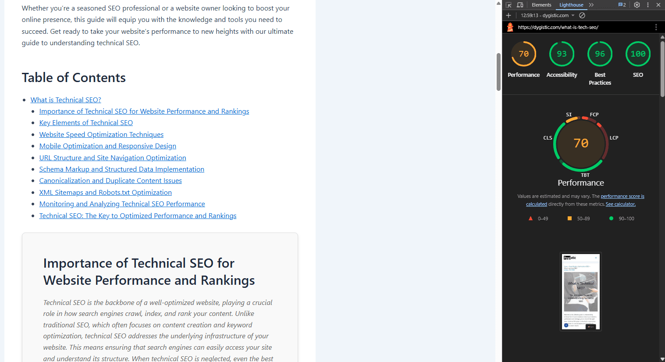Click the Lighthouse beacon icon beside the URL
This screenshot has height=362, width=665.
click(x=509, y=27)
